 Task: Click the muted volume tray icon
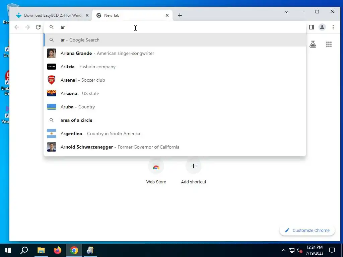pyautogui.click(x=300, y=250)
